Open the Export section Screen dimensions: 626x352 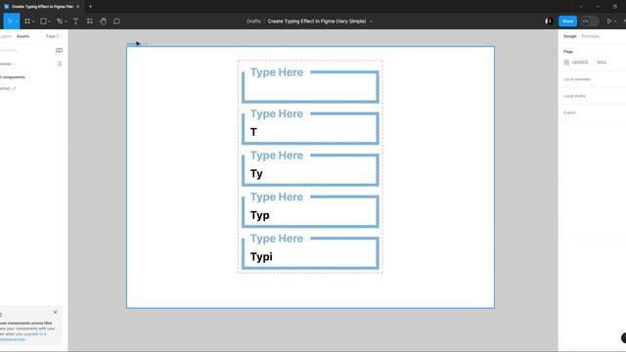(569, 113)
